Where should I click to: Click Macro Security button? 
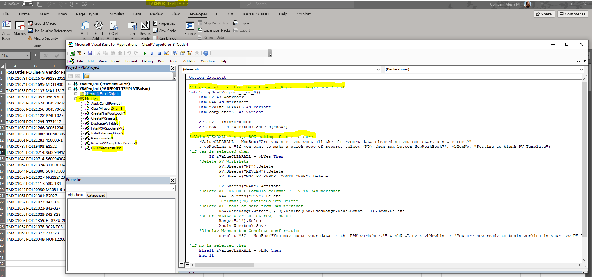[43, 38]
